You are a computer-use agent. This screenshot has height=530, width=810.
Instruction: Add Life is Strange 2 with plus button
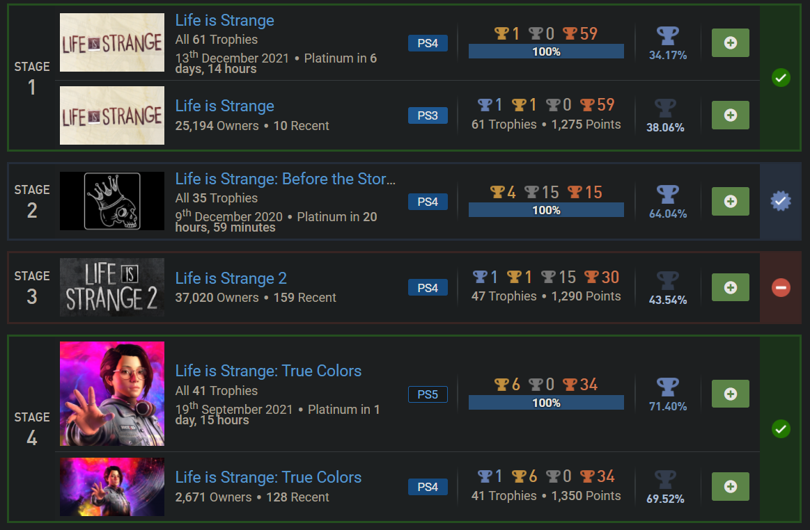tap(730, 287)
